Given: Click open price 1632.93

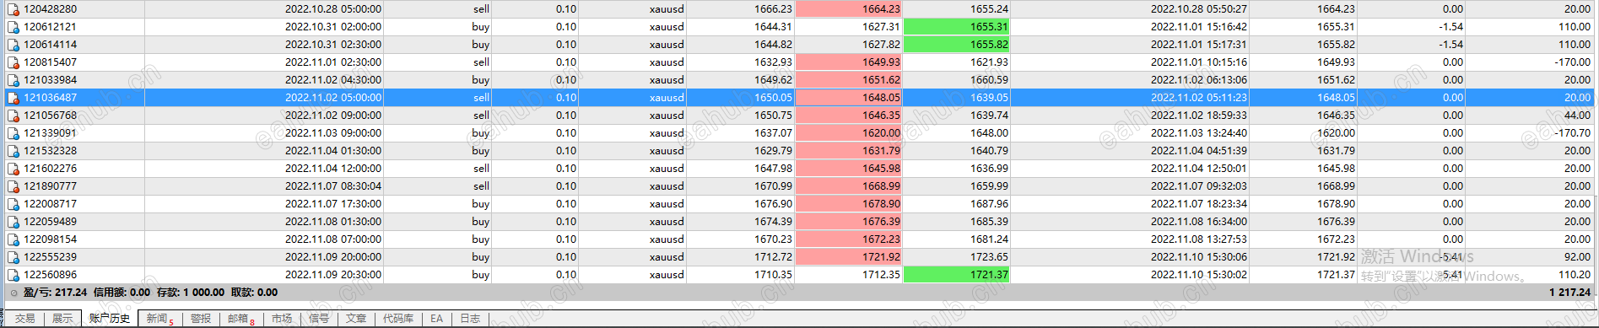Looking at the screenshot, I should pos(773,62).
